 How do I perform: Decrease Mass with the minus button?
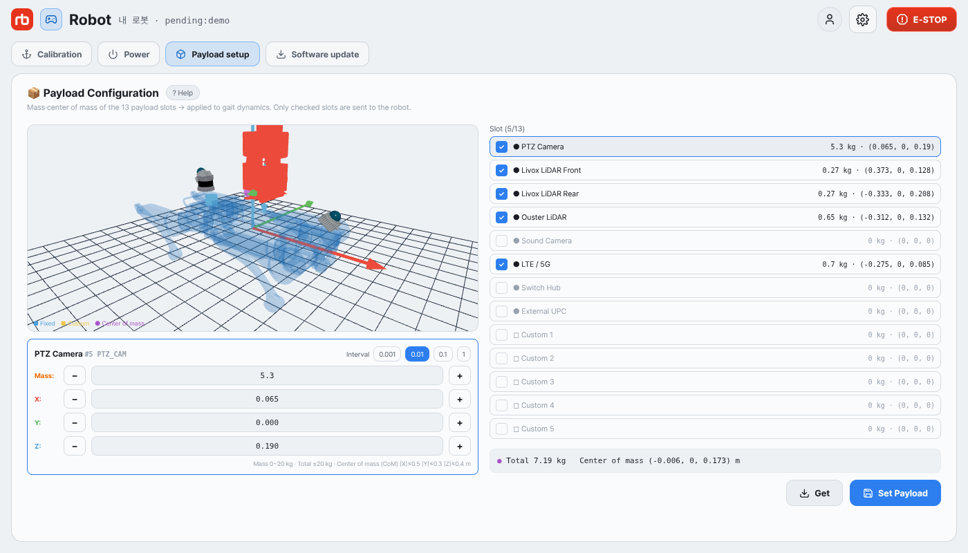[x=75, y=375]
